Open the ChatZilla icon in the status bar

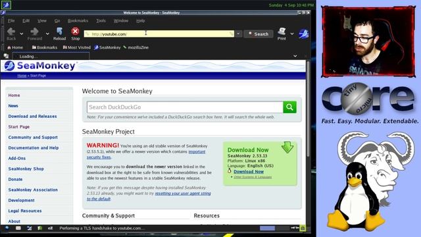(50, 228)
